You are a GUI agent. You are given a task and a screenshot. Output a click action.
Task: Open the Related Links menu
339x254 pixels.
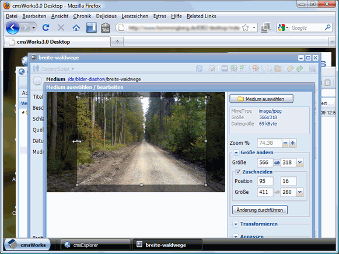[x=201, y=16]
